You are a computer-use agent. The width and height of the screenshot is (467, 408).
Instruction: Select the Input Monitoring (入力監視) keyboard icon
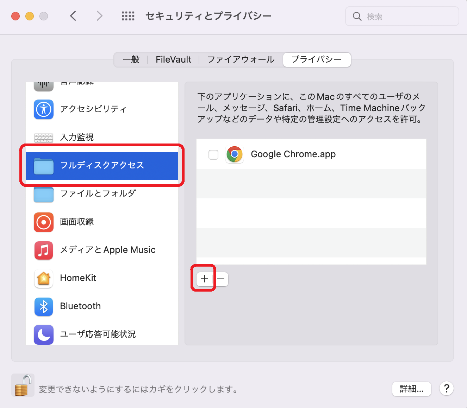pyautogui.click(x=44, y=138)
